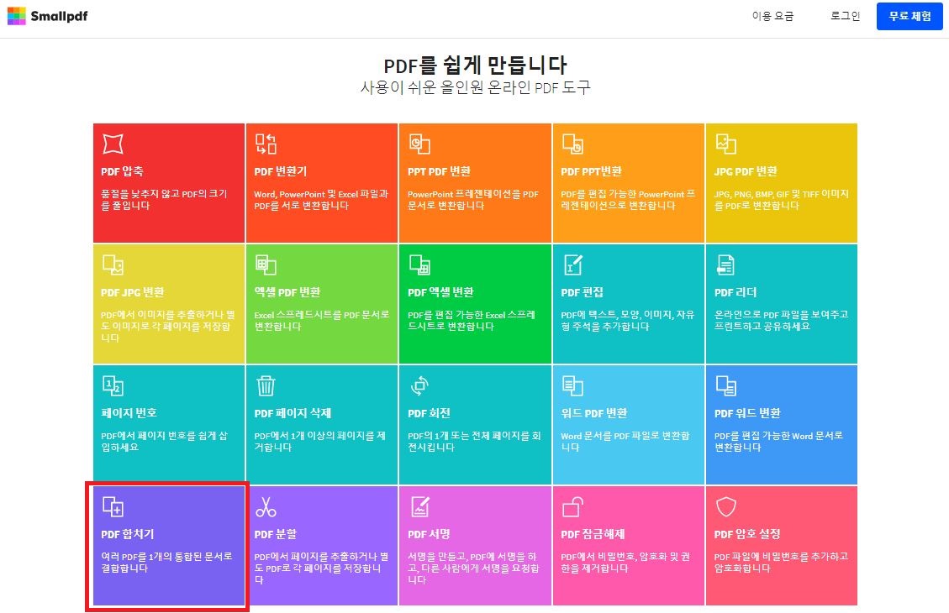
Task: Click text 'PDF에 텍스트, 모양, 이미지, 자유형 주석을 추가합니다'
Action: pos(628,321)
